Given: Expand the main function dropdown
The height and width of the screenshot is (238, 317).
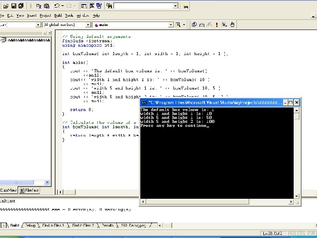Looking at the screenshot, I should [171, 25].
